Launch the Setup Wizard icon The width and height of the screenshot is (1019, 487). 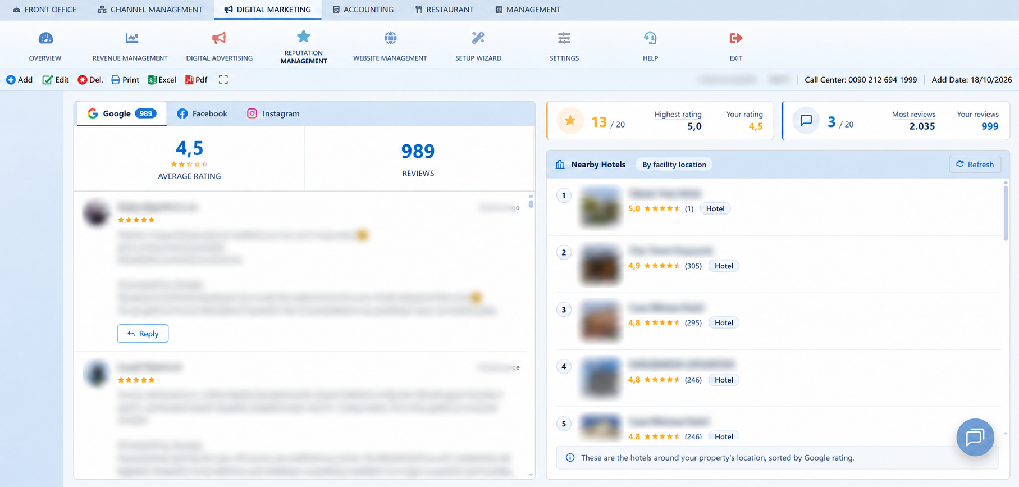click(478, 38)
